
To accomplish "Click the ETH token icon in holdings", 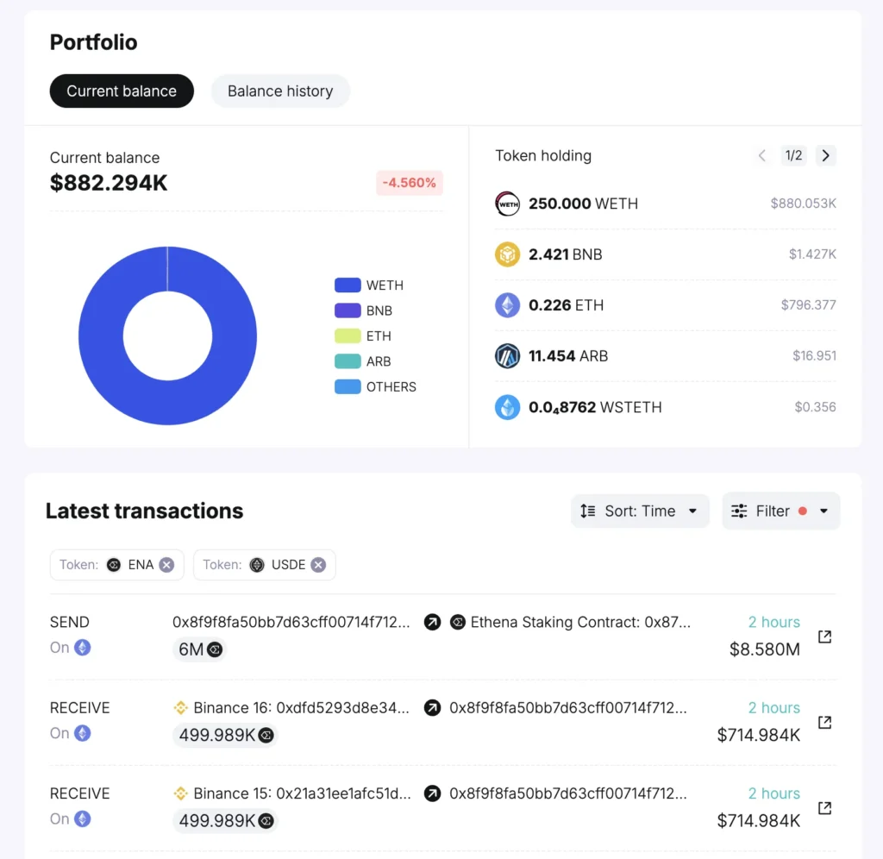I will 508,305.
